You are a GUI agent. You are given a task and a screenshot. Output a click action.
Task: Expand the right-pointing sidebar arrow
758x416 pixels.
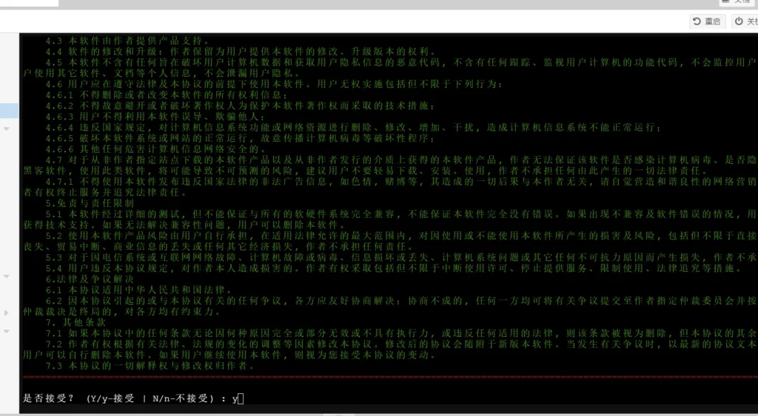coord(6,313)
